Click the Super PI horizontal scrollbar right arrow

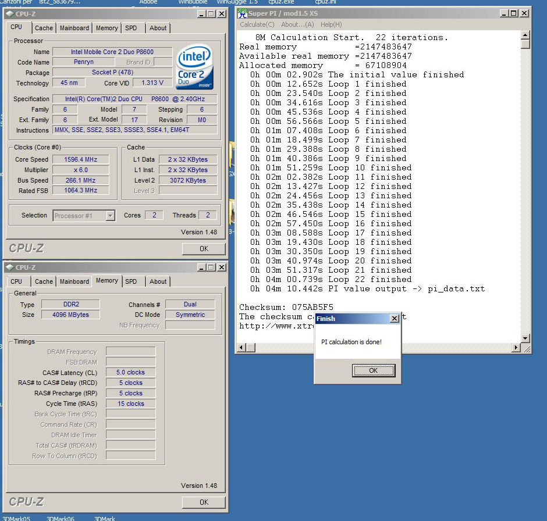(516, 348)
